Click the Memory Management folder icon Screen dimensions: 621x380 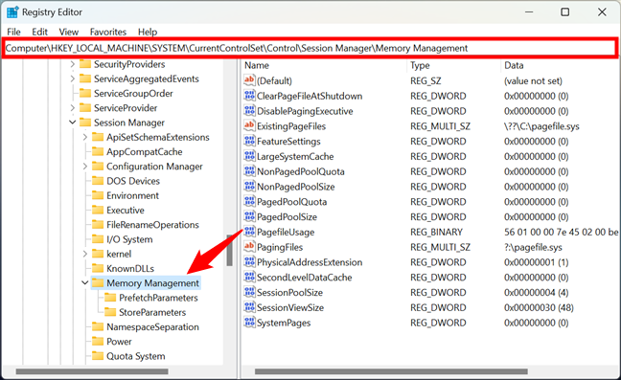coord(98,282)
